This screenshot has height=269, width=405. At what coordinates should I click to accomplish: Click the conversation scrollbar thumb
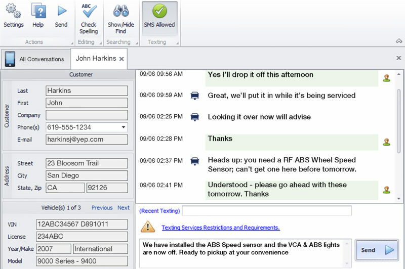[x=399, y=121]
